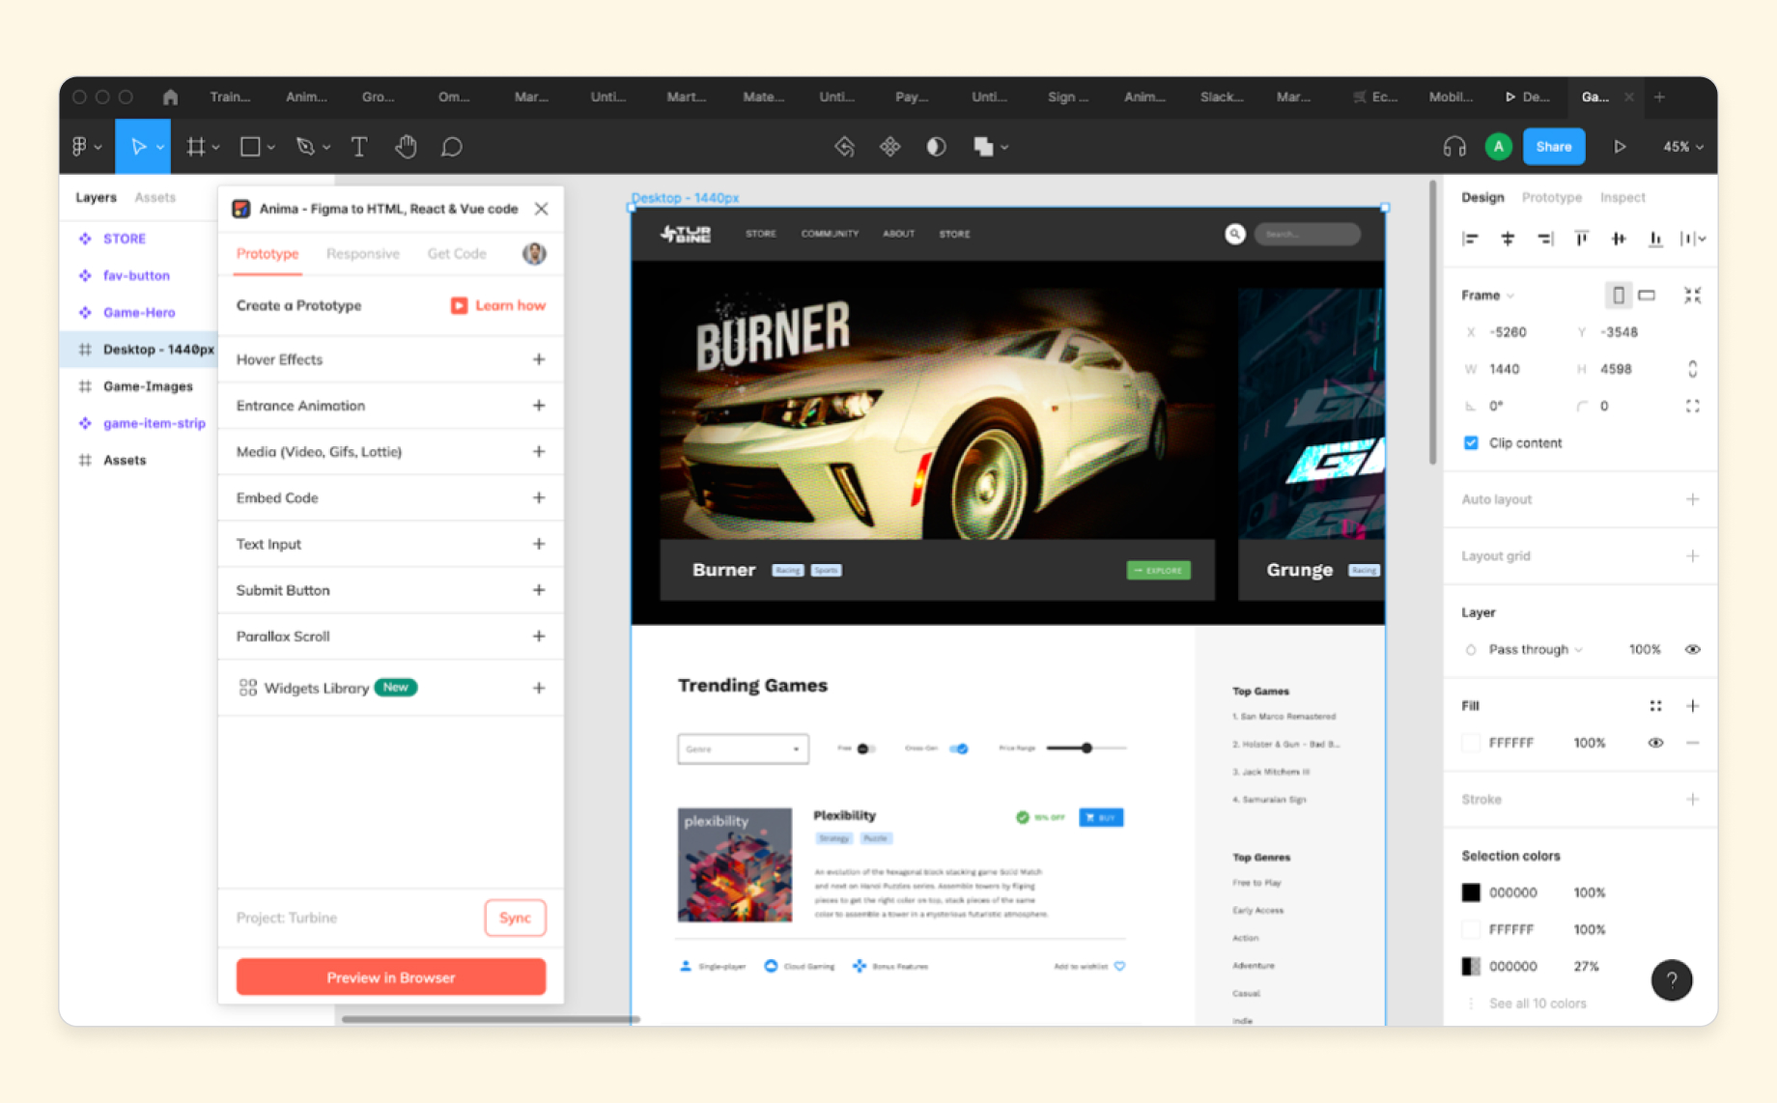Toggle Layer visibility eye icon
Viewport: 1777px width, 1103px height.
[1692, 650]
